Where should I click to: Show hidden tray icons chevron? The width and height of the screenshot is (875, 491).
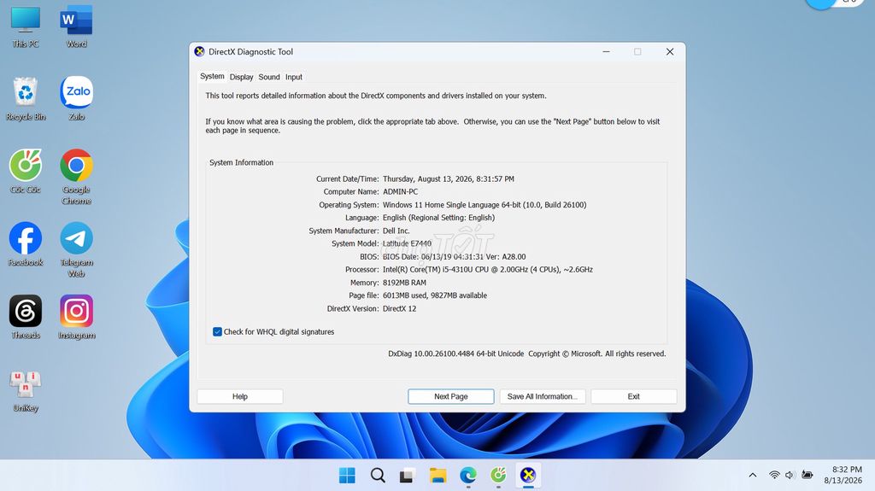[x=753, y=476]
